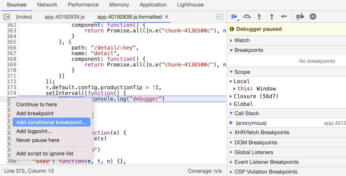Image resolution: width=346 pixels, height=176 pixels.
Task: Select Add conditional breakpoint menu item
Action: coord(51,122)
